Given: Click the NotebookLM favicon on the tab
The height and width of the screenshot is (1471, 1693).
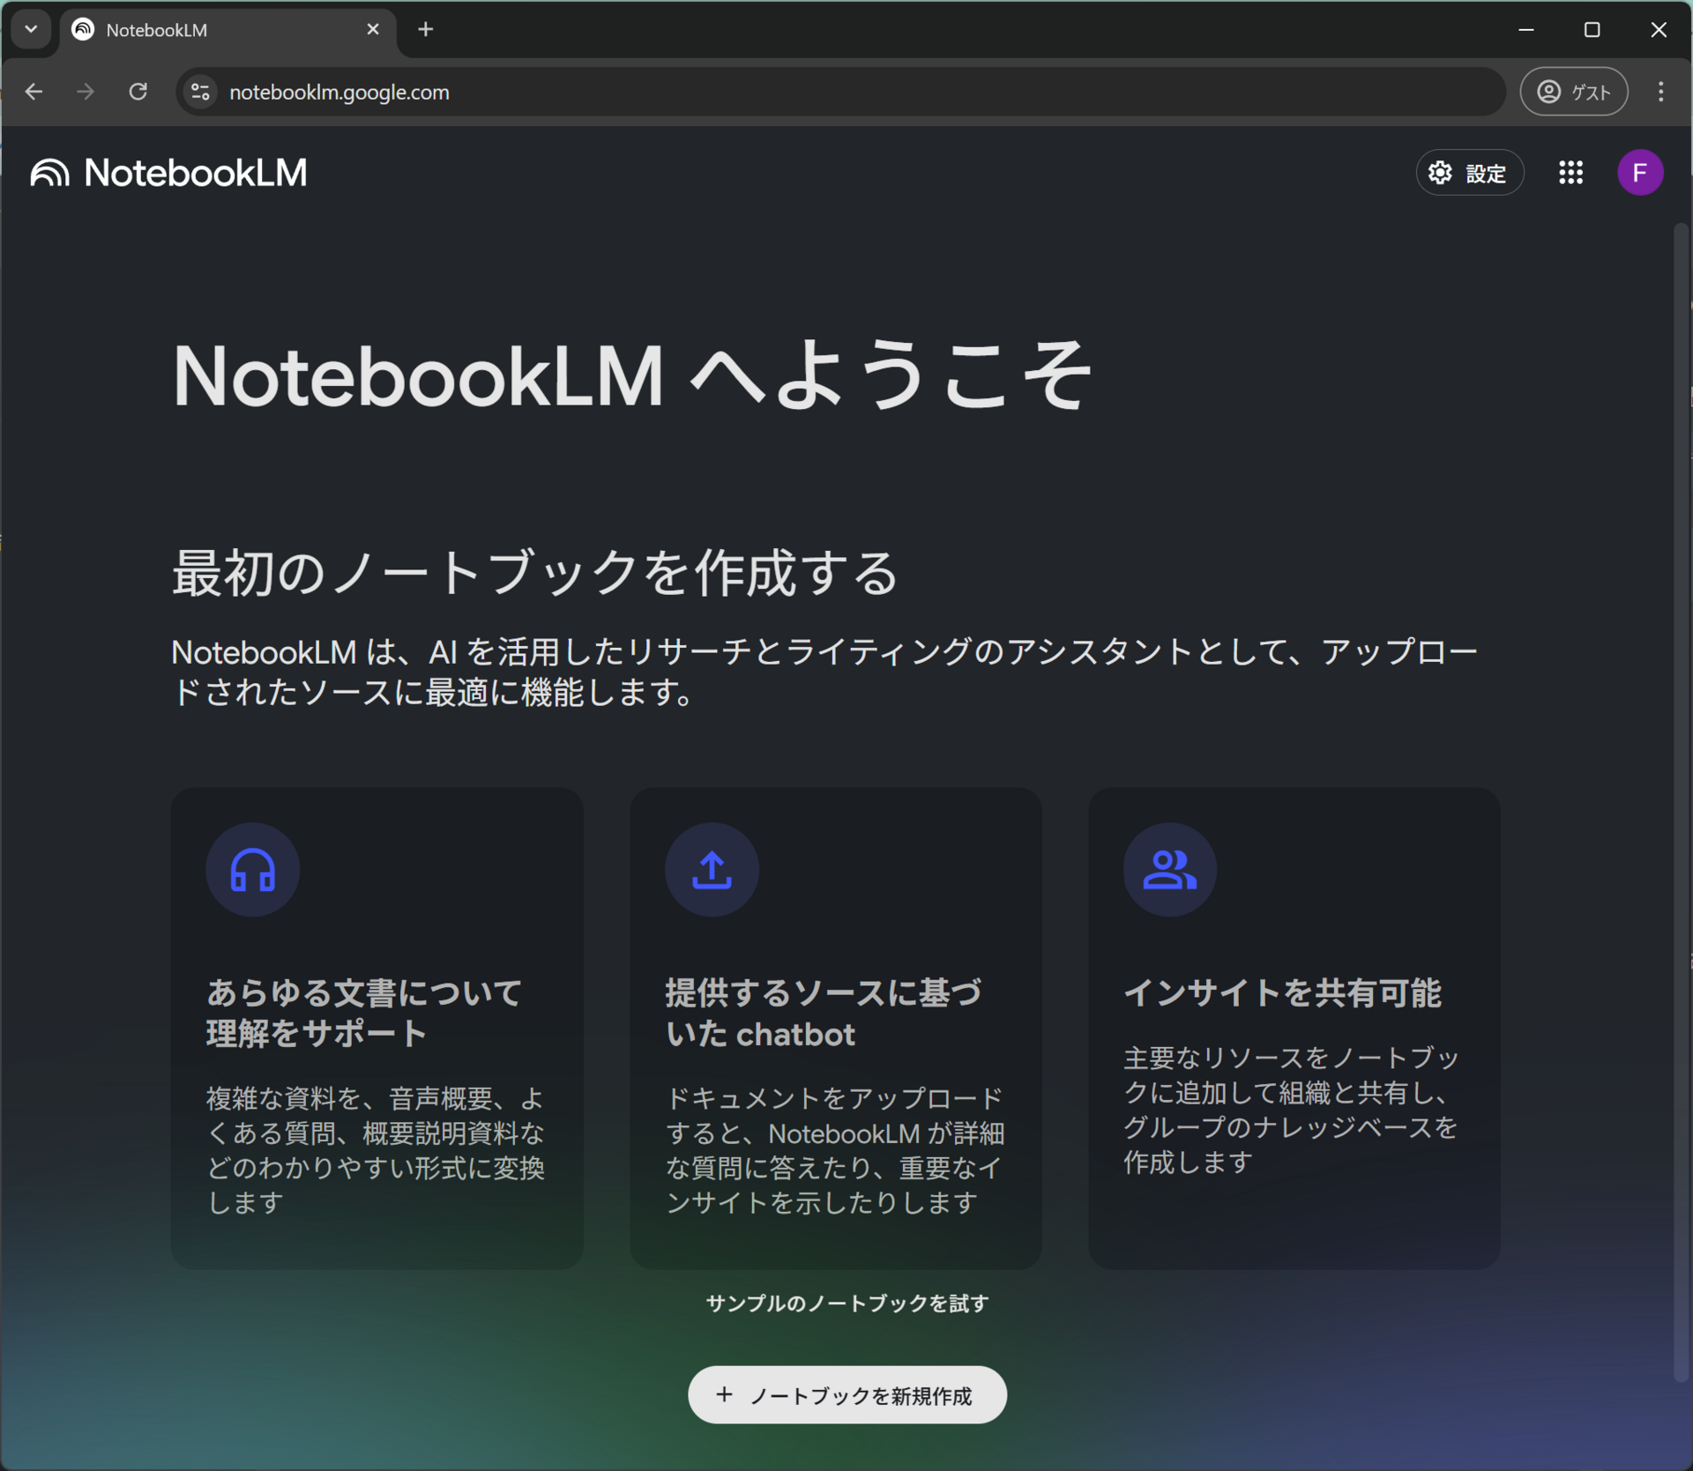Looking at the screenshot, I should tap(83, 30).
